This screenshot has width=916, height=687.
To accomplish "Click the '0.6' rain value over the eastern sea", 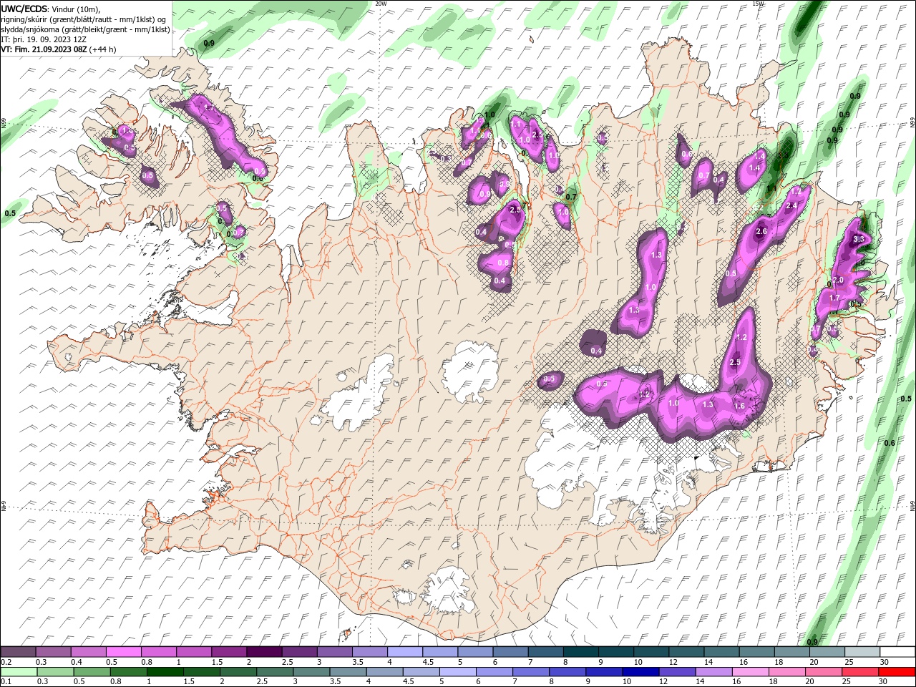I will 890,444.
